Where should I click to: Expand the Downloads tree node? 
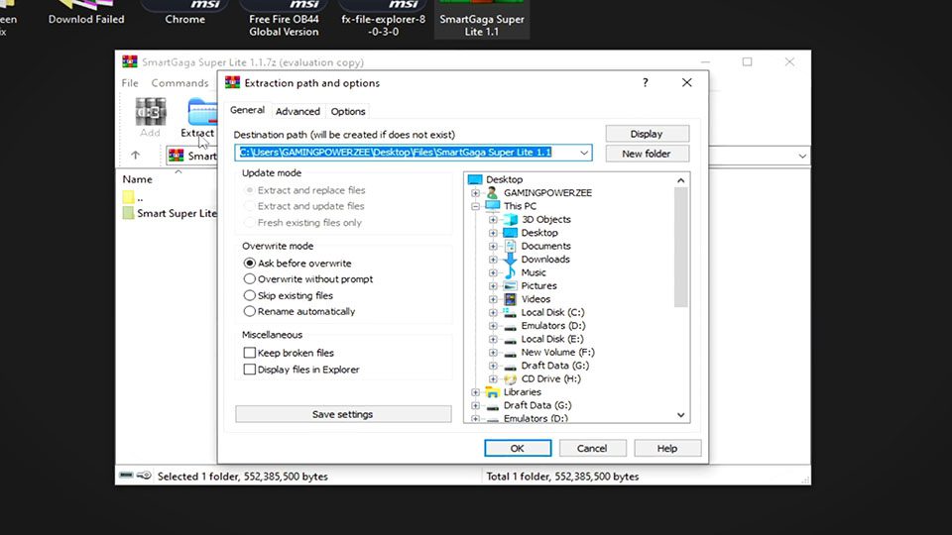pos(493,260)
